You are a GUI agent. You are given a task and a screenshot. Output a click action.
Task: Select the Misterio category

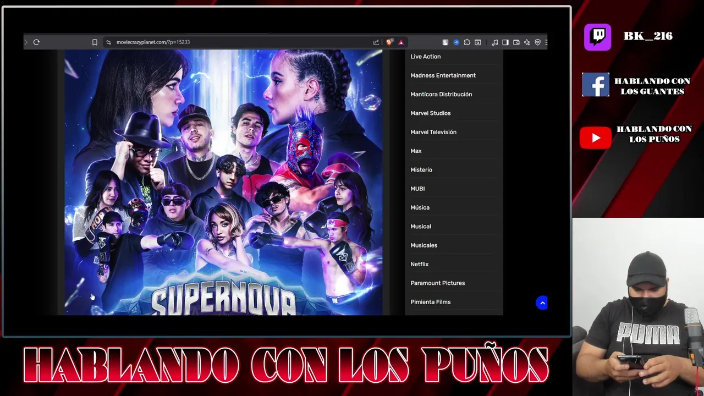[x=421, y=170]
